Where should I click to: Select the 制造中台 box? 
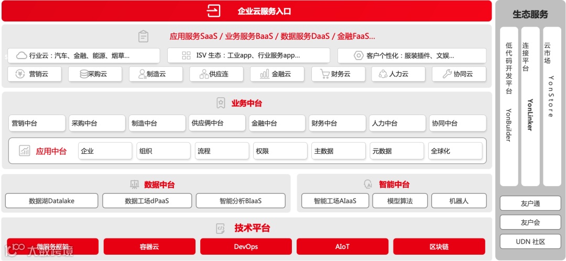[x=157, y=123]
